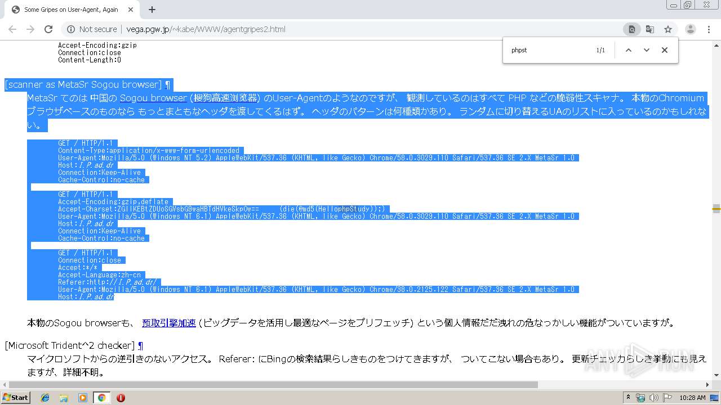Close the find bar
Screen dimensions: 721x405
pyautogui.click(x=665, y=50)
